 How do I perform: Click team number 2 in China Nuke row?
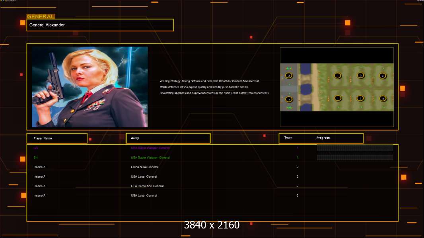(x=298, y=167)
